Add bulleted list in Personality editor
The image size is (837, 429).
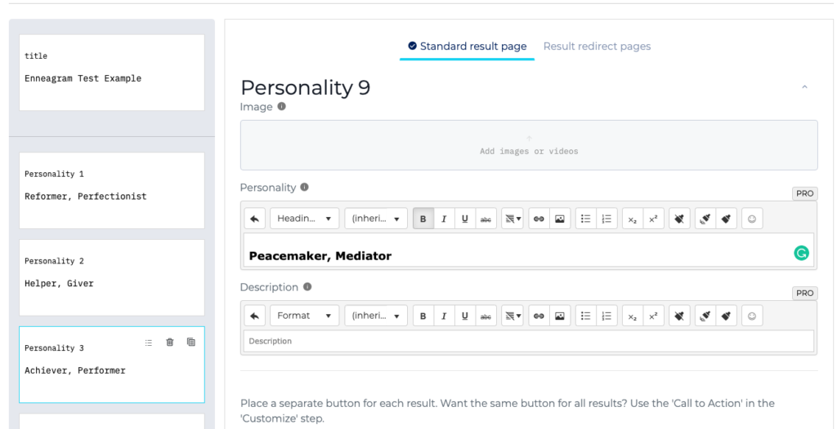point(586,219)
